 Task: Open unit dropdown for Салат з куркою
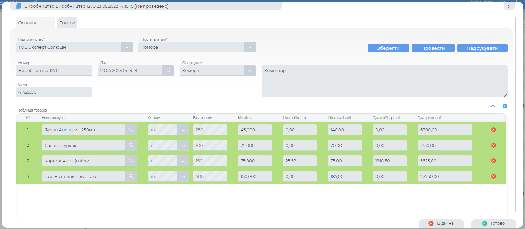pyautogui.click(x=183, y=145)
